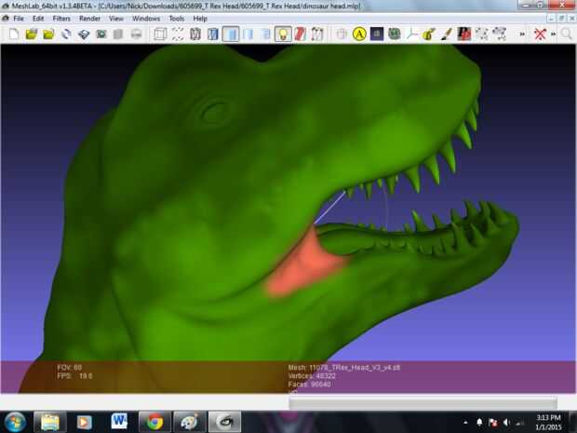Open project folder icon with stack
The image size is (577, 433).
(32, 34)
